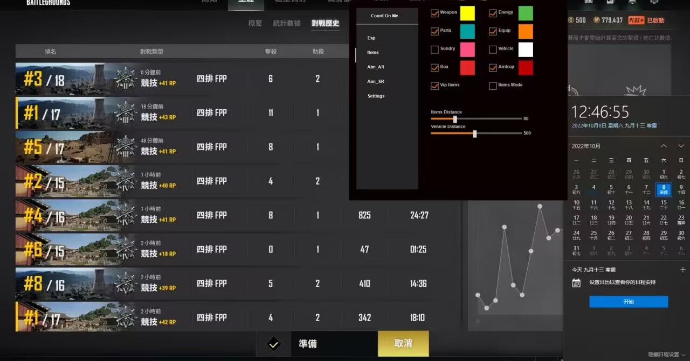Image resolution: width=690 pixels, height=361 pixels.
Task: Click the 排名 column header
Action: 51,52
